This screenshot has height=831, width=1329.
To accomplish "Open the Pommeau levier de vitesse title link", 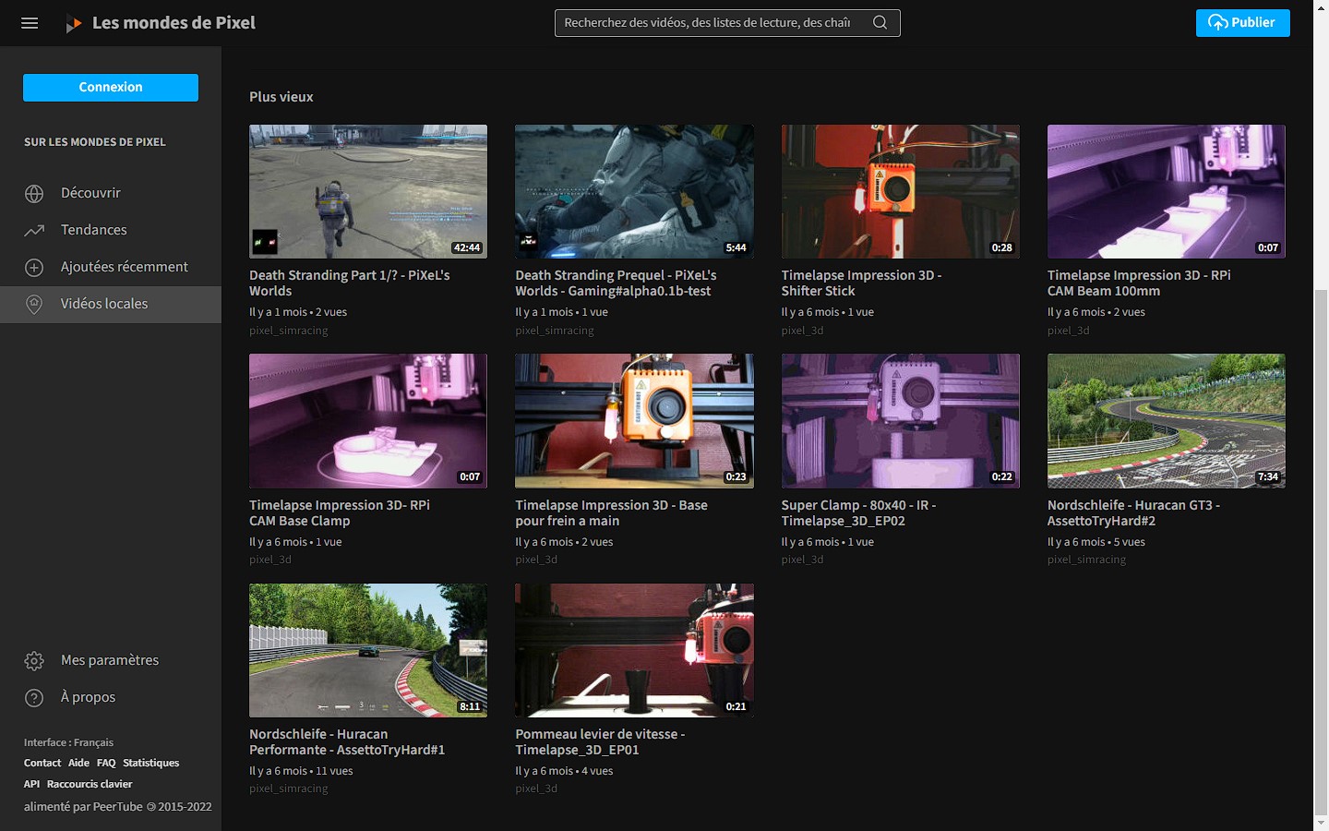I will (600, 742).
